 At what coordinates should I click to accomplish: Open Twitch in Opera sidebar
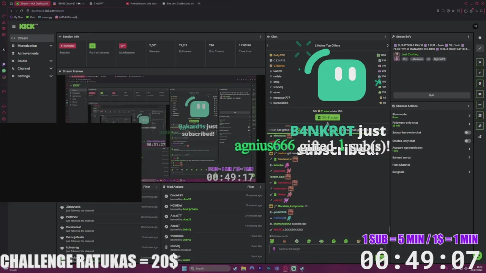(4, 64)
